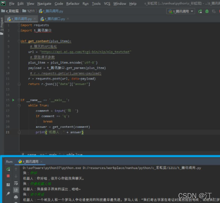Pin the Run tab with pin icon
Screen dimensions: 220x203
[x=8, y=193]
